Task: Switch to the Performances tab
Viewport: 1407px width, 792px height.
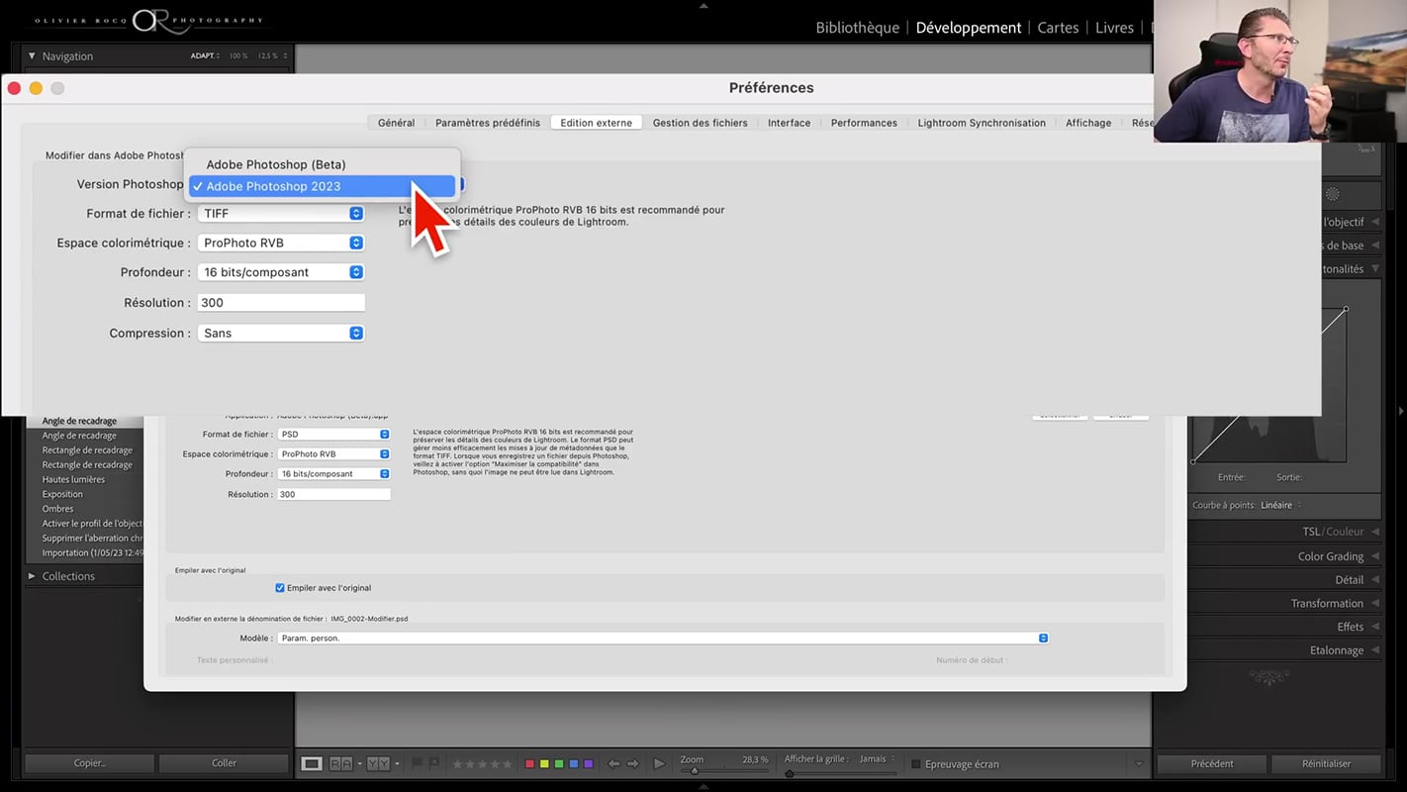Action: click(x=864, y=123)
